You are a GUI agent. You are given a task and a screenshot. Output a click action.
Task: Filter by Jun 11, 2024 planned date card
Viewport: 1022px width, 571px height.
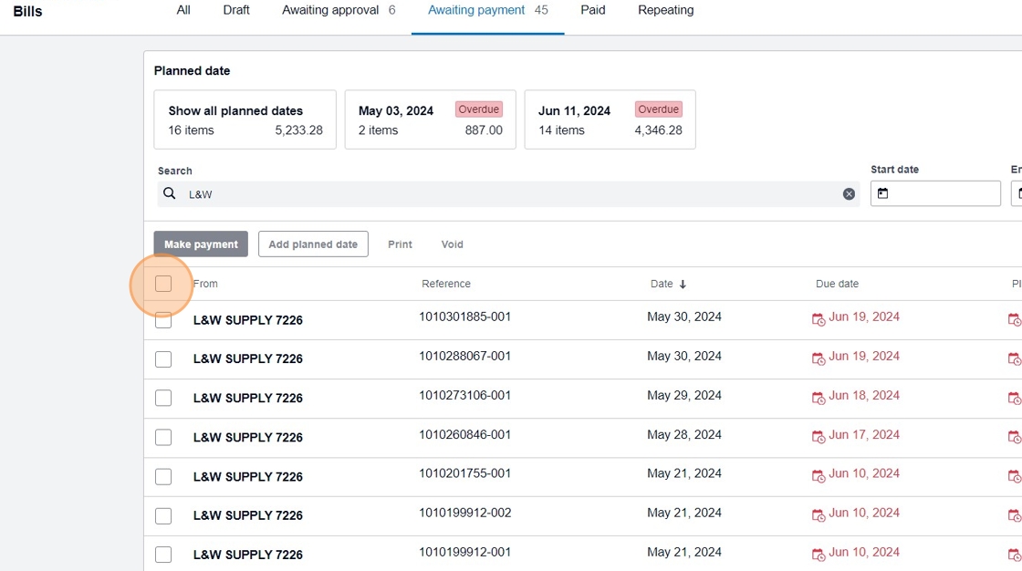[x=610, y=119]
